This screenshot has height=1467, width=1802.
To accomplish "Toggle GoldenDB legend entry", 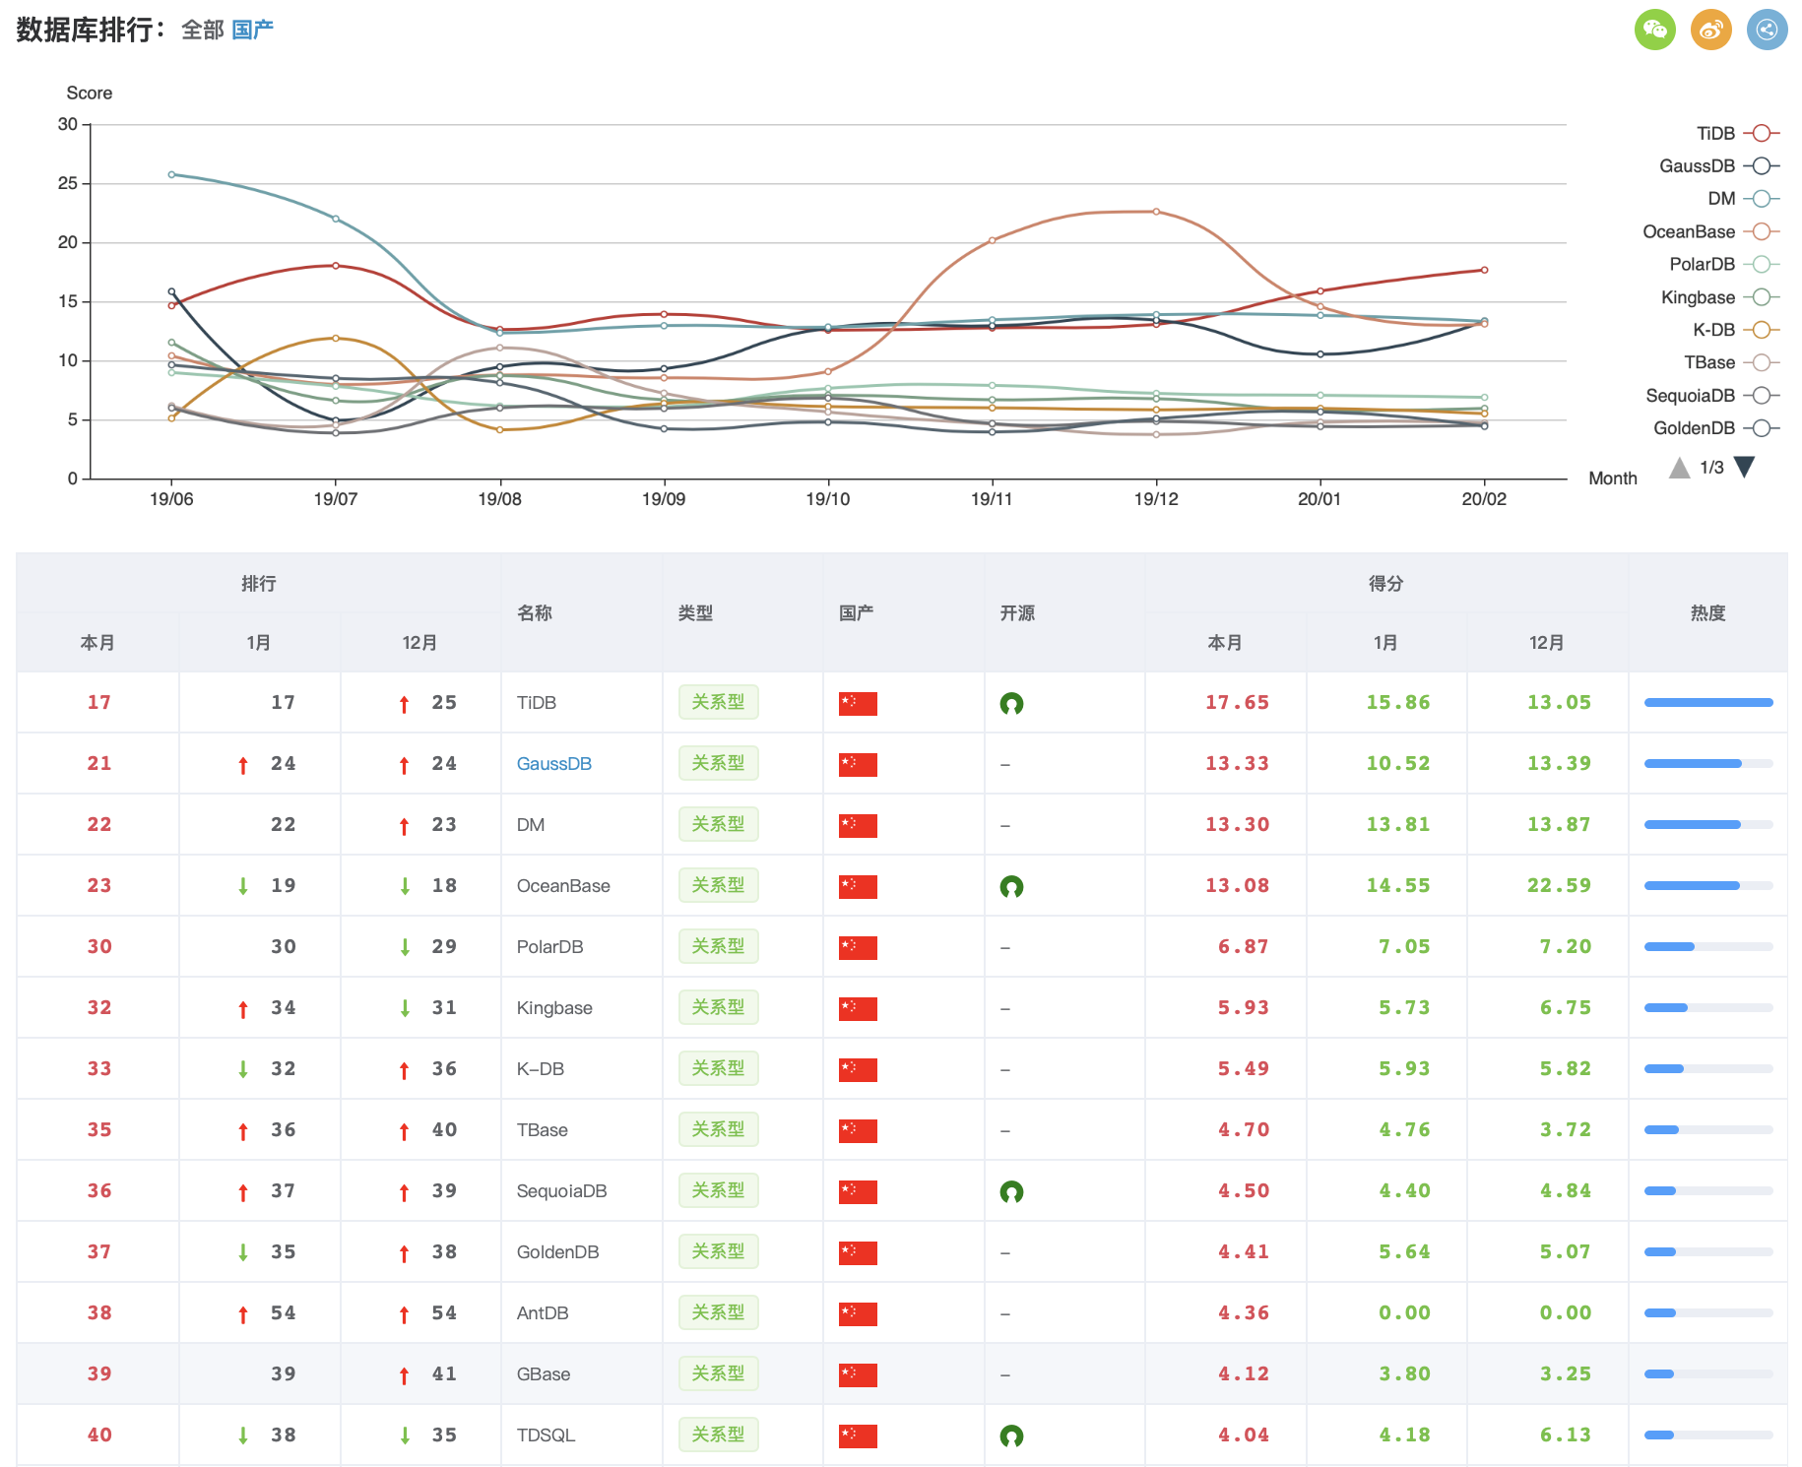I will [1715, 427].
